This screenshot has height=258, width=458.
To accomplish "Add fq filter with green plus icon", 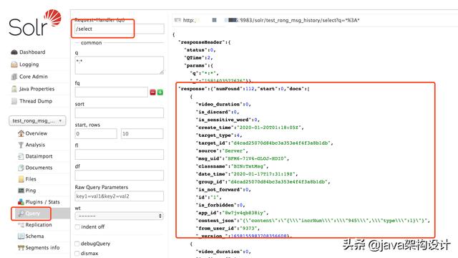I will tap(160, 92).
